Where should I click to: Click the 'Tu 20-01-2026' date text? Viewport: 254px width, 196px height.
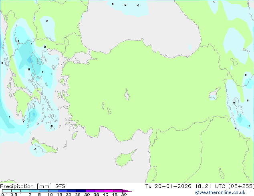[168, 186]
